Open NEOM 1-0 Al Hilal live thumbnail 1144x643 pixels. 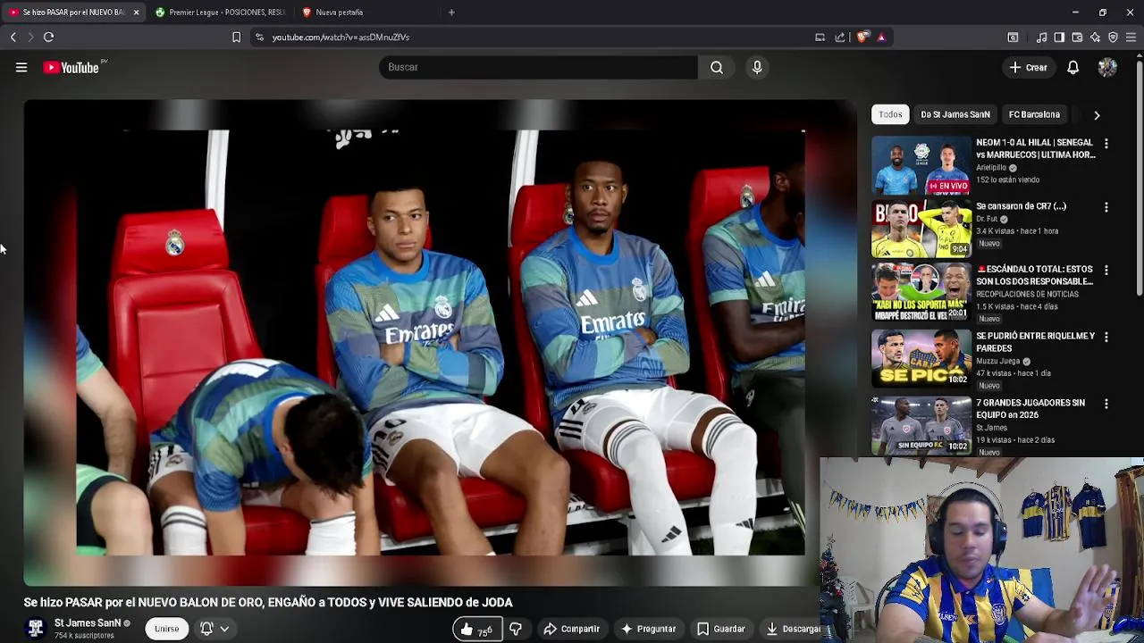tap(921, 164)
